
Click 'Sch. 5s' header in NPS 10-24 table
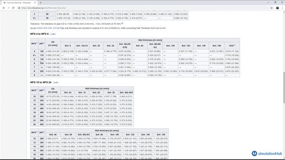(68, 92)
